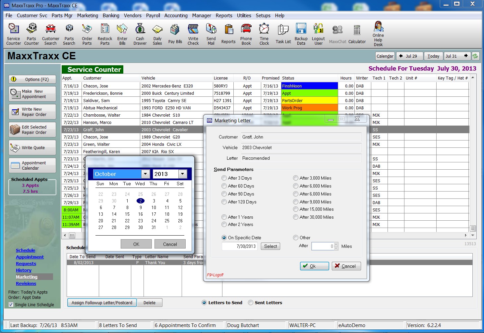Select day 16 in the October calendar
484x333 pixels.
(x=141, y=214)
